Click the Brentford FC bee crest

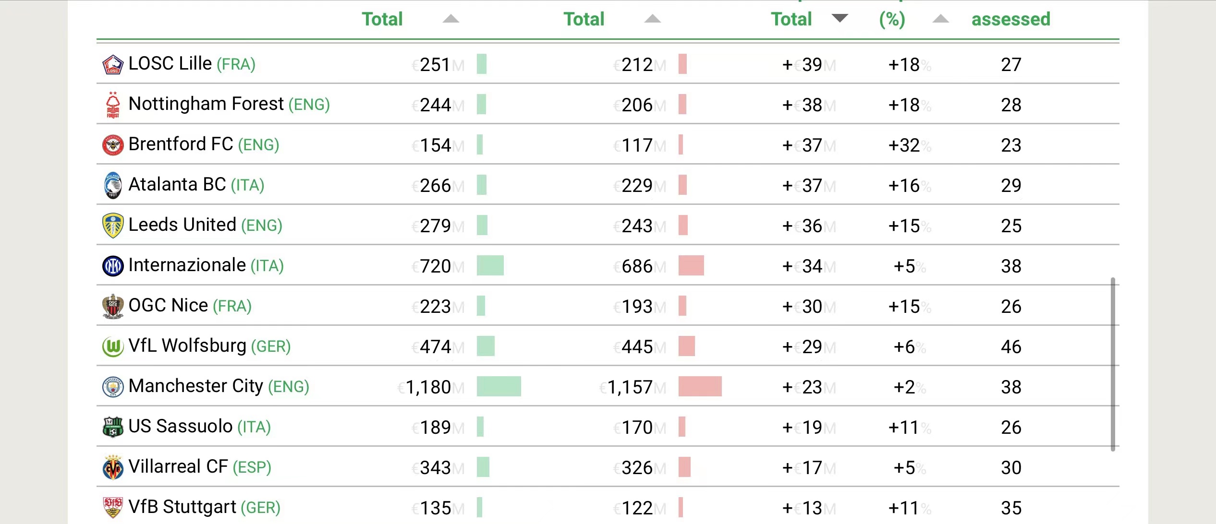113,145
